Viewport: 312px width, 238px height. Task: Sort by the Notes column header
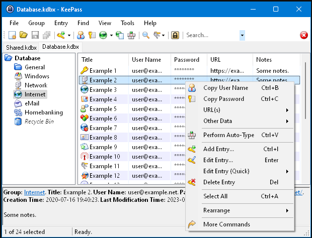coord(276,60)
